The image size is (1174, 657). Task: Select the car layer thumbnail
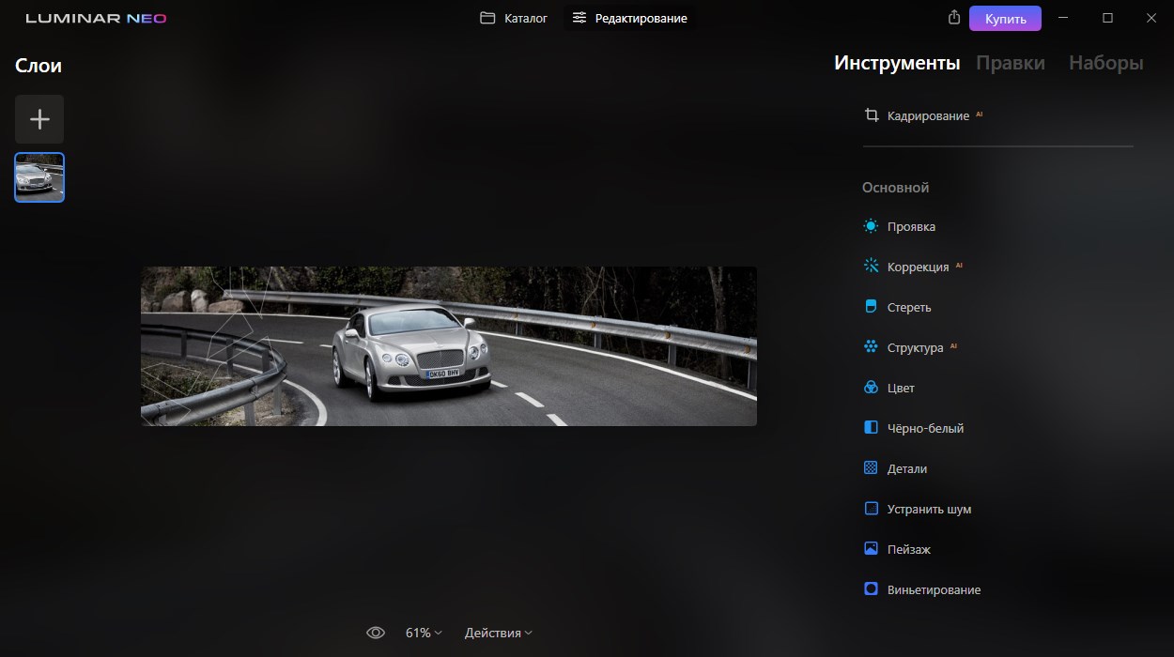[x=39, y=177]
